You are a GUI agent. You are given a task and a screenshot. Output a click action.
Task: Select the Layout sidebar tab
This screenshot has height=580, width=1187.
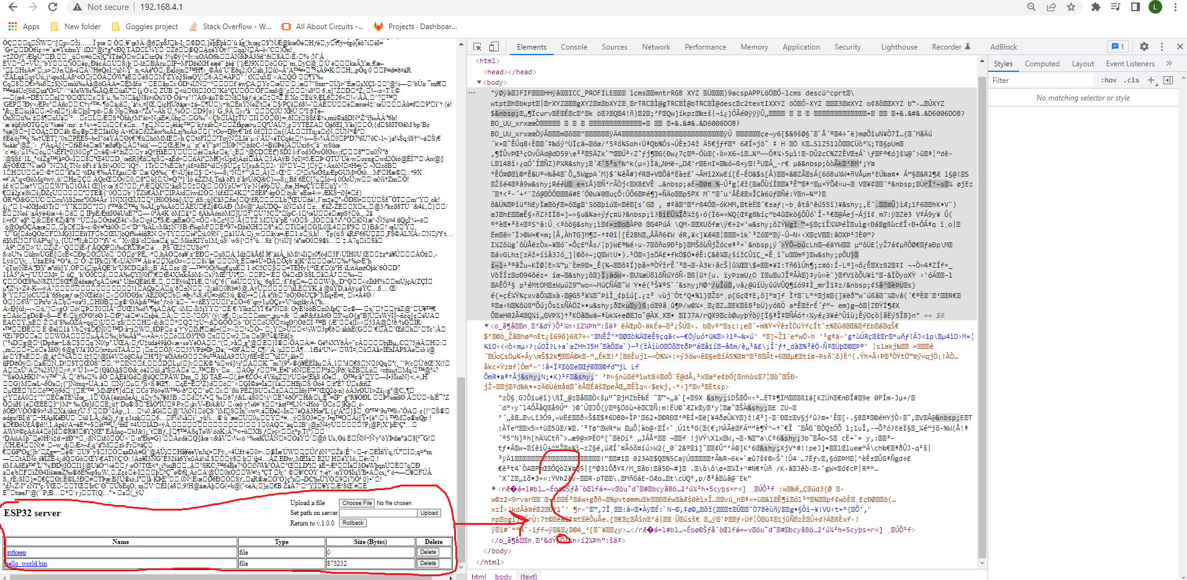click(x=1083, y=64)
